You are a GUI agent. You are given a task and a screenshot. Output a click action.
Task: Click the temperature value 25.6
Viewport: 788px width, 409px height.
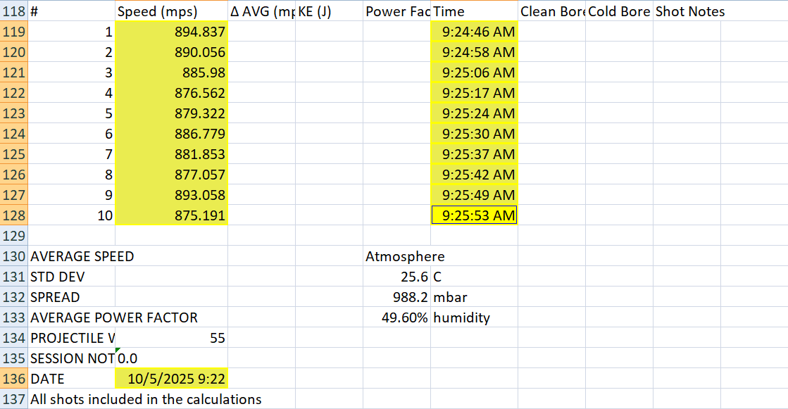(x=396, y=277)
